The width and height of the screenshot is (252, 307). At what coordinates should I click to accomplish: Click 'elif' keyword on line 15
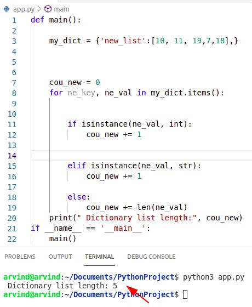(77, 166)
